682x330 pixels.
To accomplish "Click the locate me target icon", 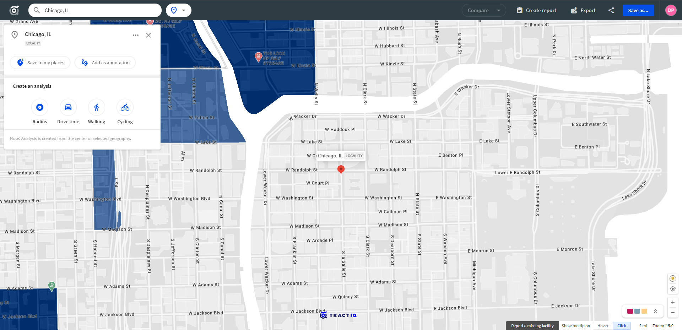I will (x=672, y=289).
